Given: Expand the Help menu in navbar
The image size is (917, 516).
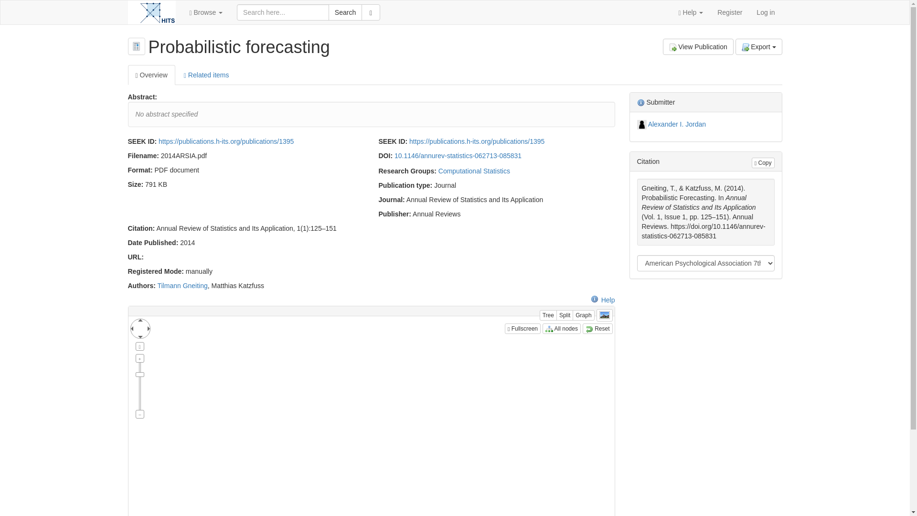Looking at the screenshot, I should (x=691, y=12).
